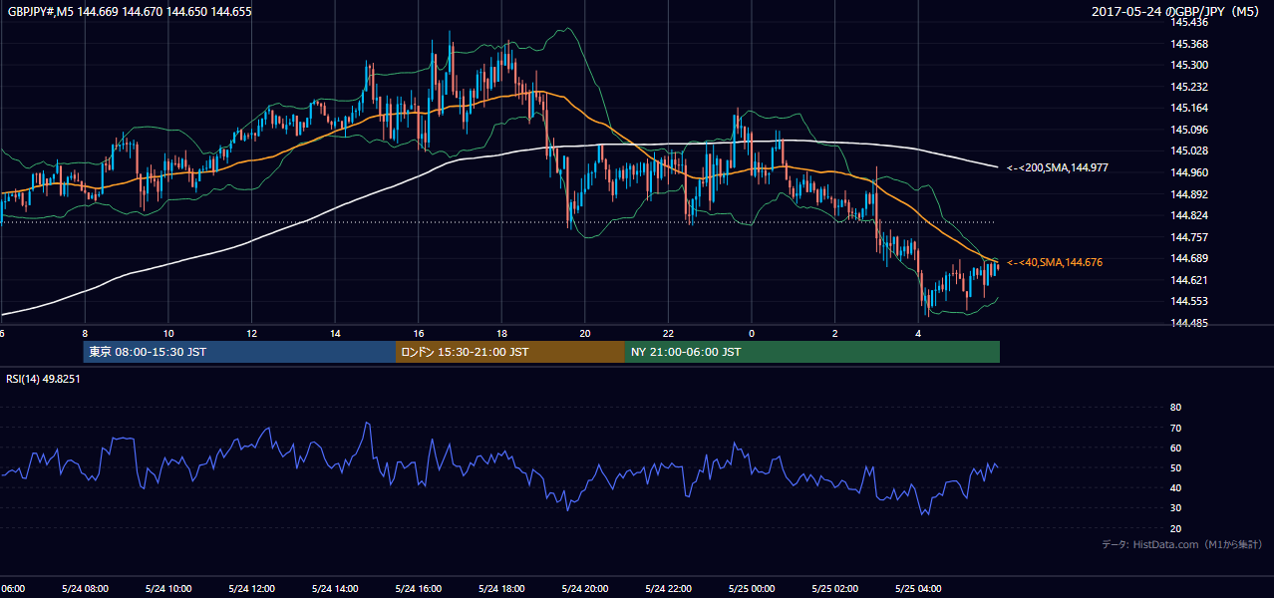Click the date label 5/24 08:00
This screenshot has width=1274, height=598.
click(85, 589)
